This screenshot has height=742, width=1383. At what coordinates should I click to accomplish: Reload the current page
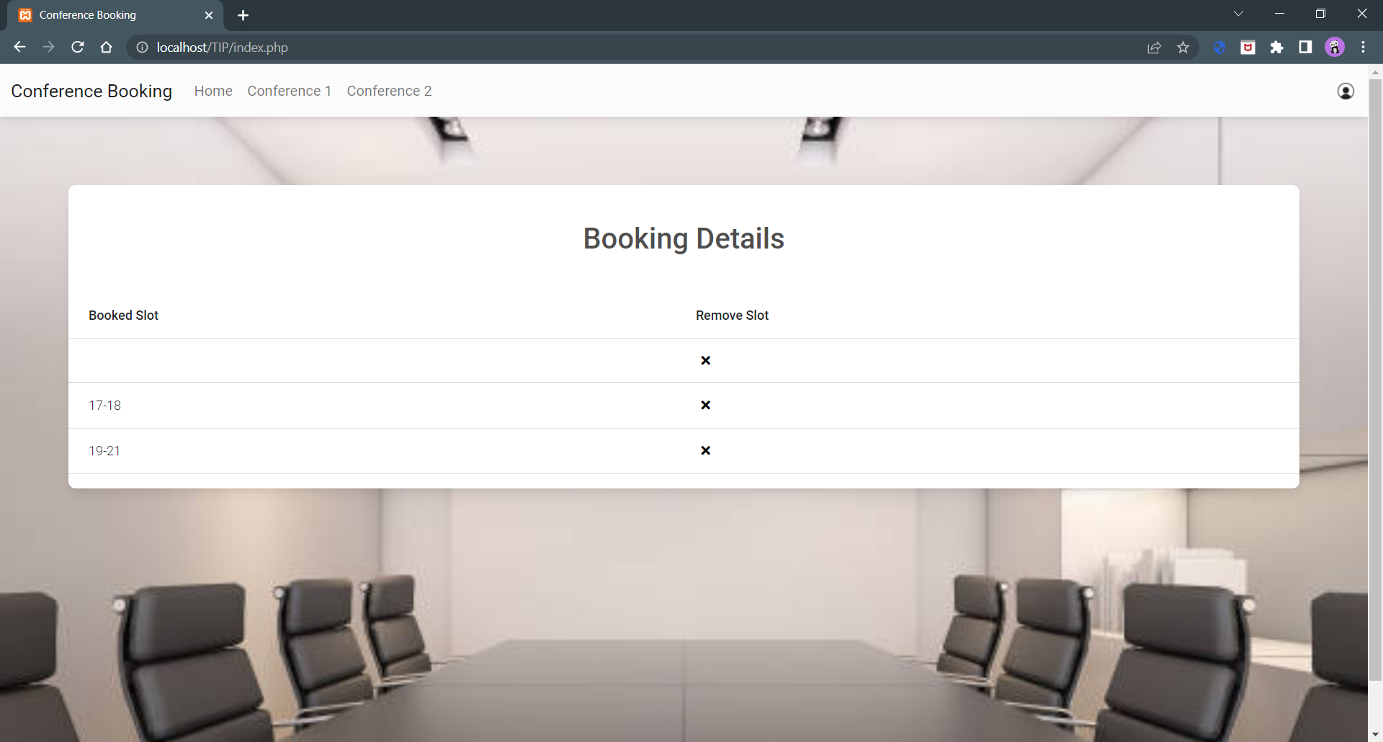point(78,47)
